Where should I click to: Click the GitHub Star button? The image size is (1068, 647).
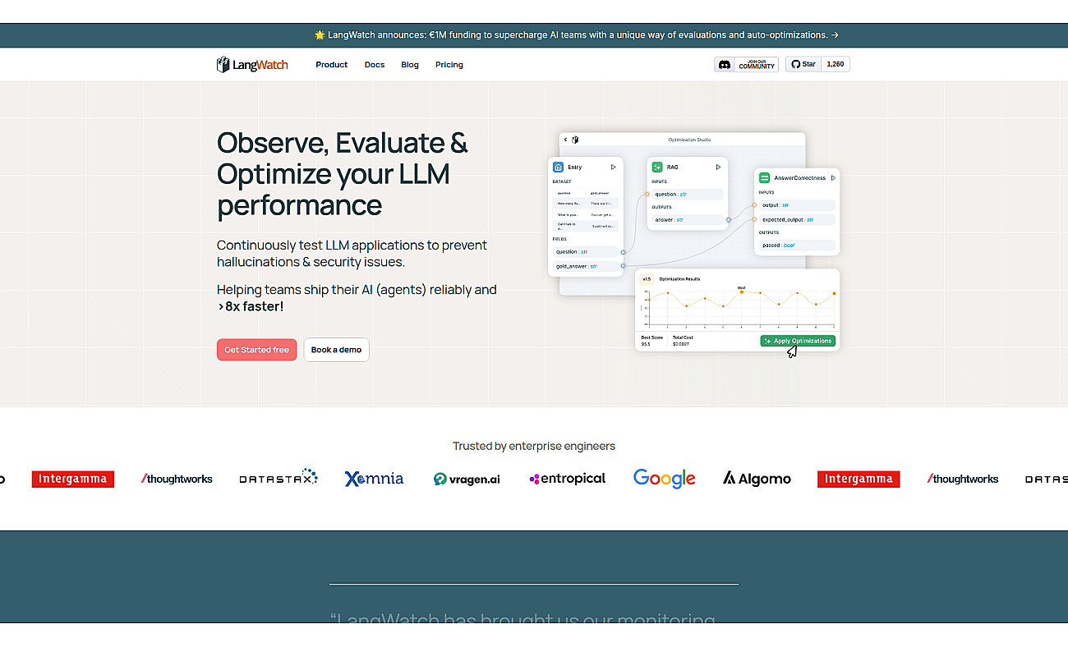(803, 64)
